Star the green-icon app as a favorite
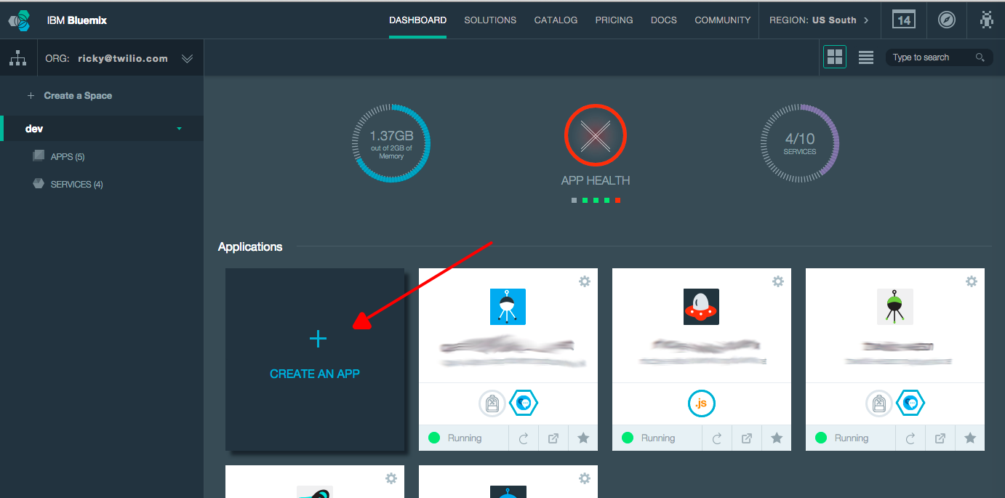This screenshot has height=498, width=1005. [x=970, y=438]
